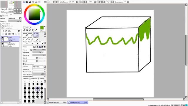Select brush size 40 preset
This screenshot has width=188, height=106.
[x=38, y=89]
